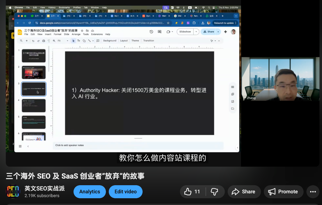Undo the last action with the undo icon

(x=33, y=41)
